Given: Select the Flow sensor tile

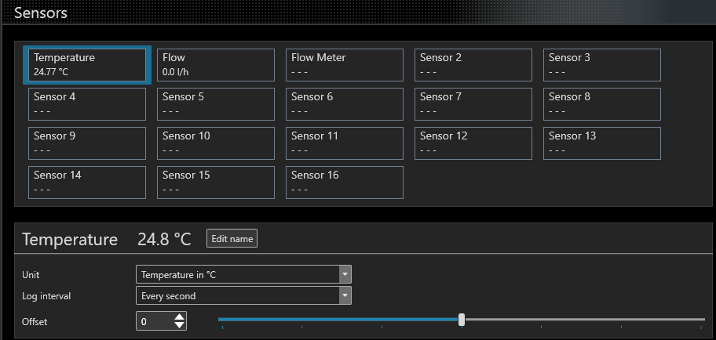Looking at the screenshot, I should click(x=216, y=65).
